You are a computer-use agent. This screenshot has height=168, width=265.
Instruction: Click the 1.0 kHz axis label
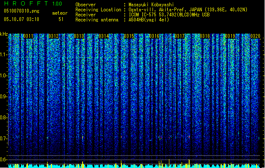pos(4,76)
